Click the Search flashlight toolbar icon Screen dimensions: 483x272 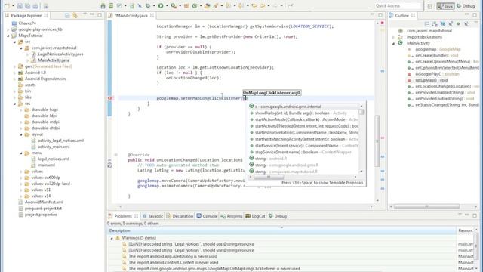[216, 5]
